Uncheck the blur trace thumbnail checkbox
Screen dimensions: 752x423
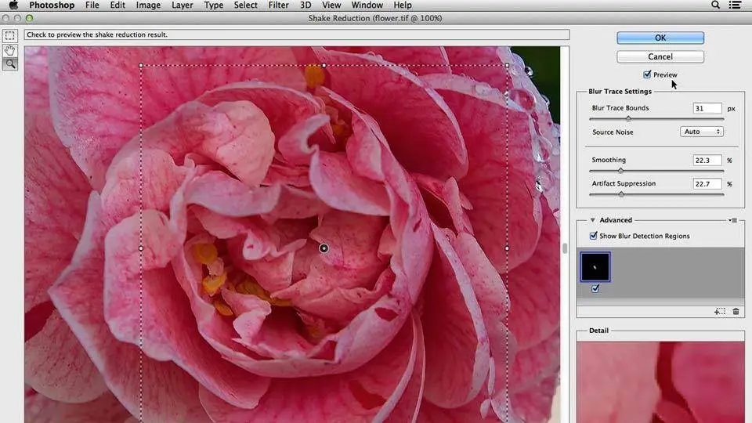coord(595,288)
